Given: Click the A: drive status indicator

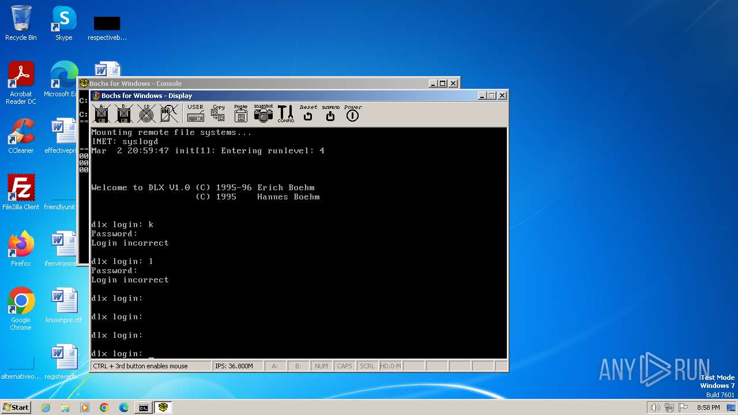Looking at the screenshot, I should coord(275,366).
